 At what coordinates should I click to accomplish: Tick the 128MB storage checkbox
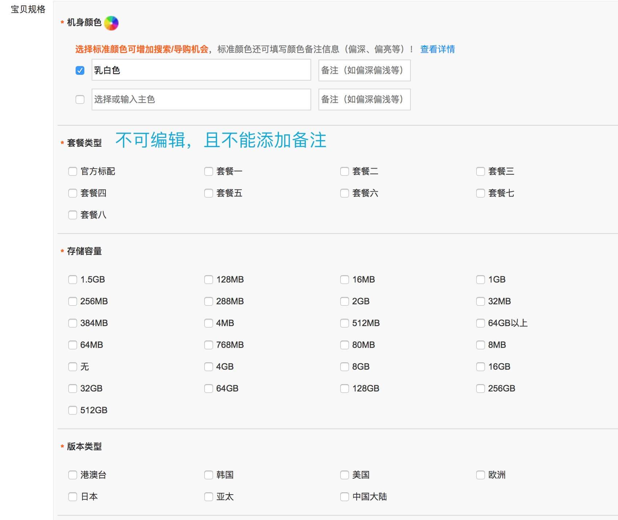pyautogui.click(x=209, y=279)
